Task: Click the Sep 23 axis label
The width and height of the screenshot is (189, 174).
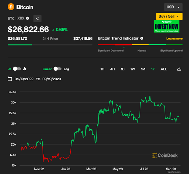Action: tap(171, 169)
